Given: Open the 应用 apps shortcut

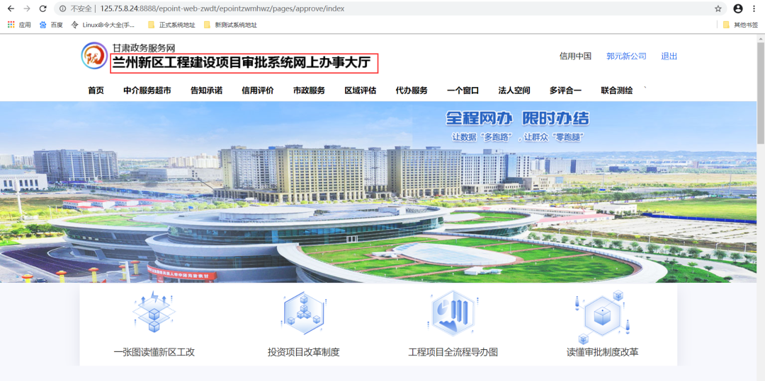Looking at the screenshot, I should (19, 25).
